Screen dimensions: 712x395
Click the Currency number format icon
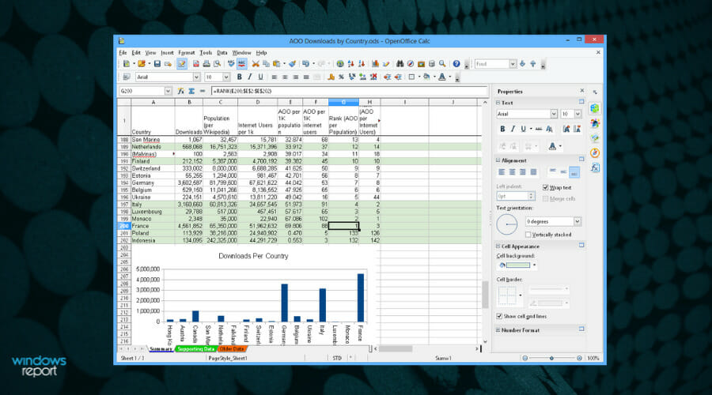pyautogui.click(x=331, y=77)
